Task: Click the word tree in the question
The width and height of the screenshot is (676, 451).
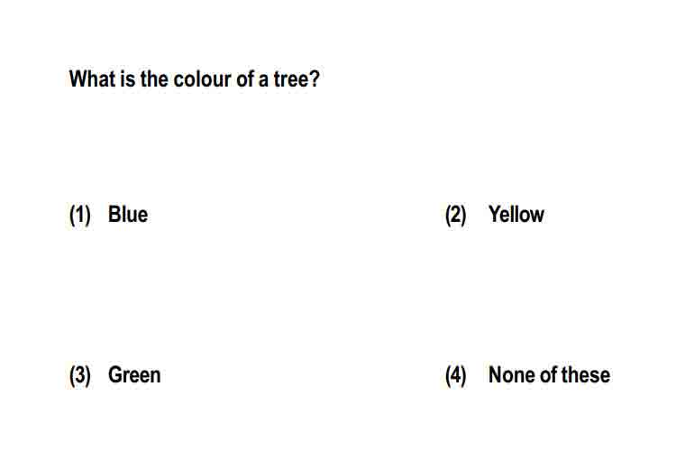Action: (x=290, y=79)
